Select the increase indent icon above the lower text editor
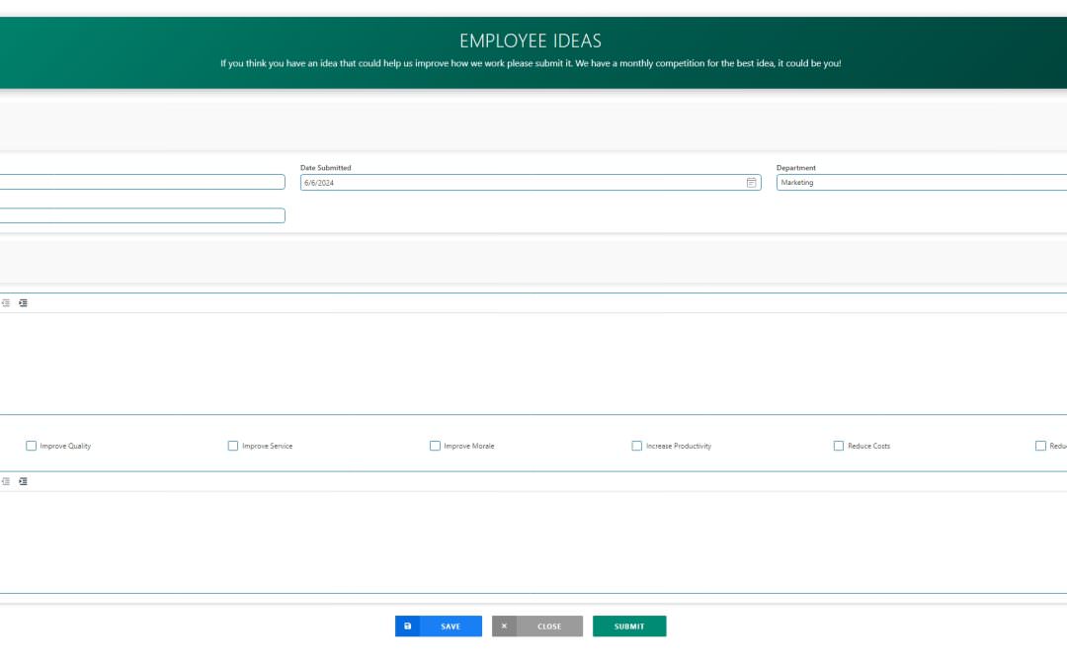 point(23,481)
